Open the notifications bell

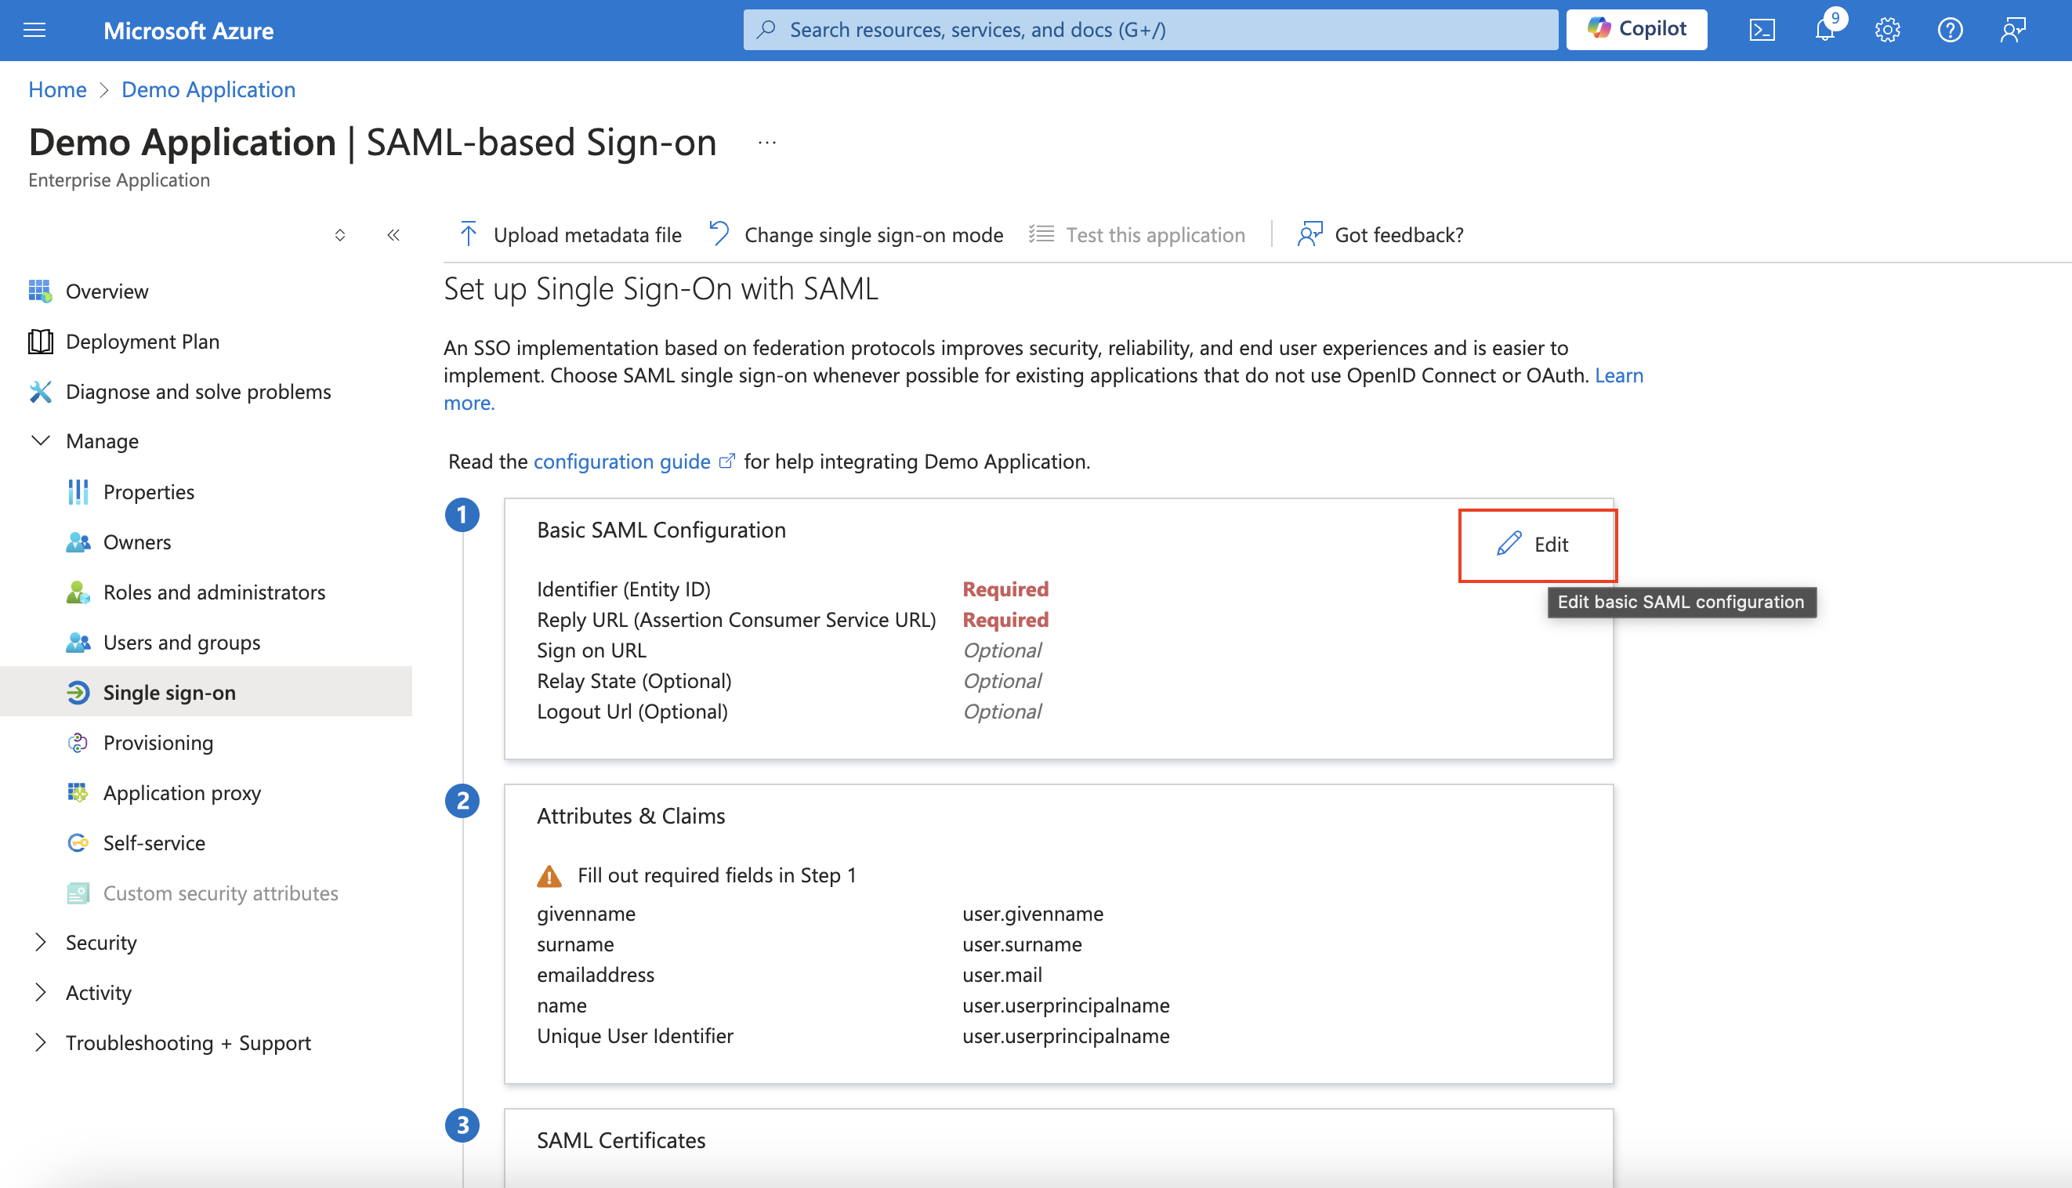click(1825, 31)
